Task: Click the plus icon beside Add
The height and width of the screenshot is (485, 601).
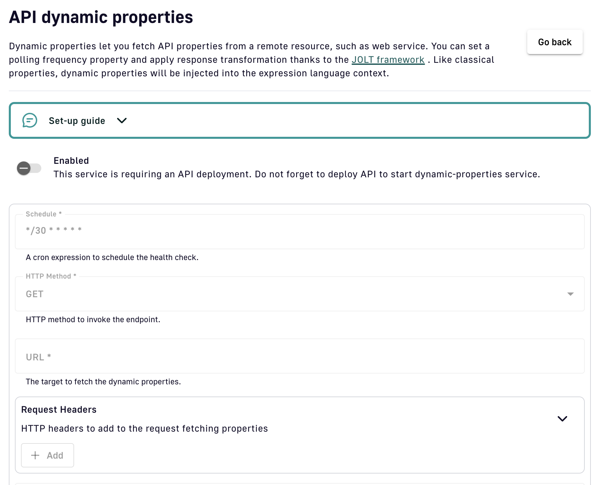Action: click(35, 455)
